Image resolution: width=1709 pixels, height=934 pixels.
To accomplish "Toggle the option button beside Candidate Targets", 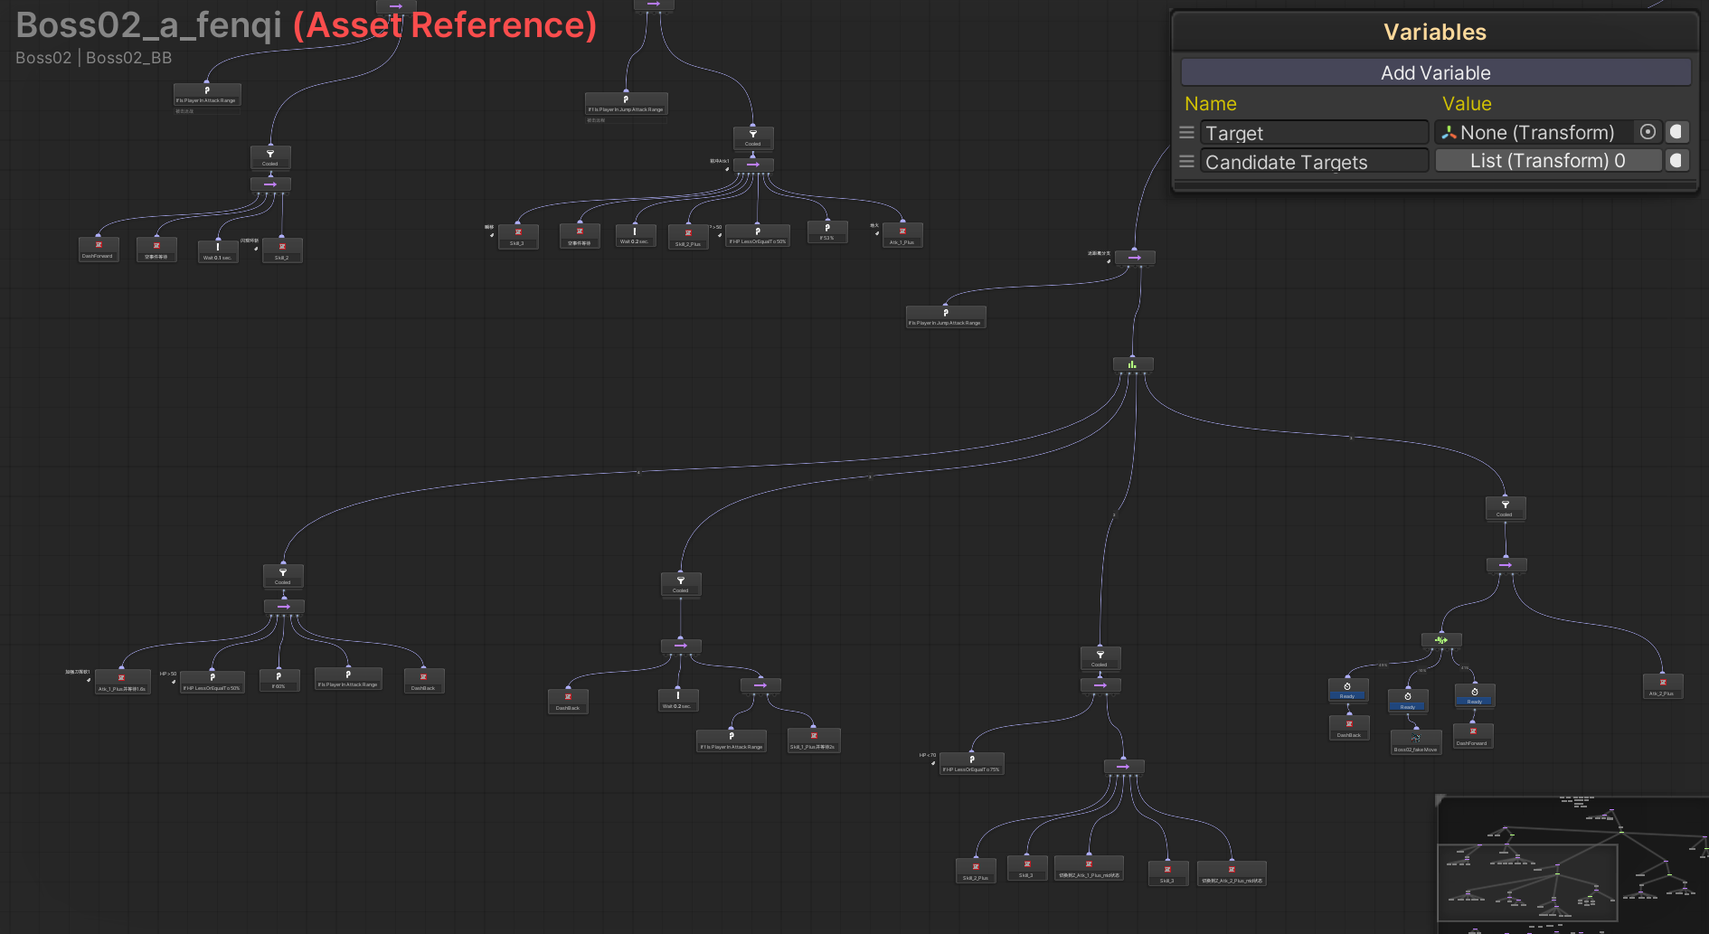I will (1676, 161).
